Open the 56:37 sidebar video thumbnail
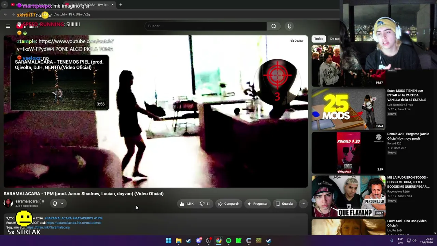 (x=325, y=66)
